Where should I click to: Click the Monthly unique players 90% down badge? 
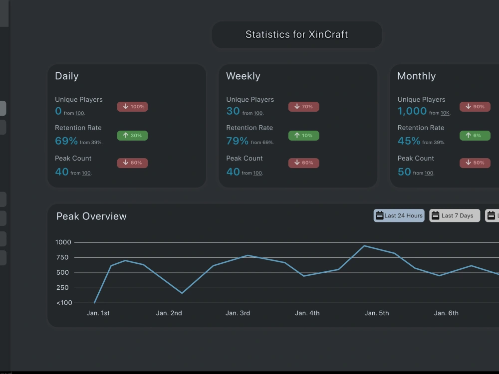coord(475,107)
